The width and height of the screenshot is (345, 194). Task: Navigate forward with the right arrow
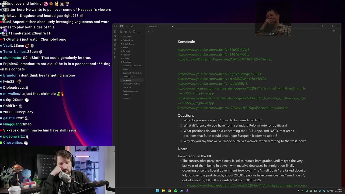[153, 32]
